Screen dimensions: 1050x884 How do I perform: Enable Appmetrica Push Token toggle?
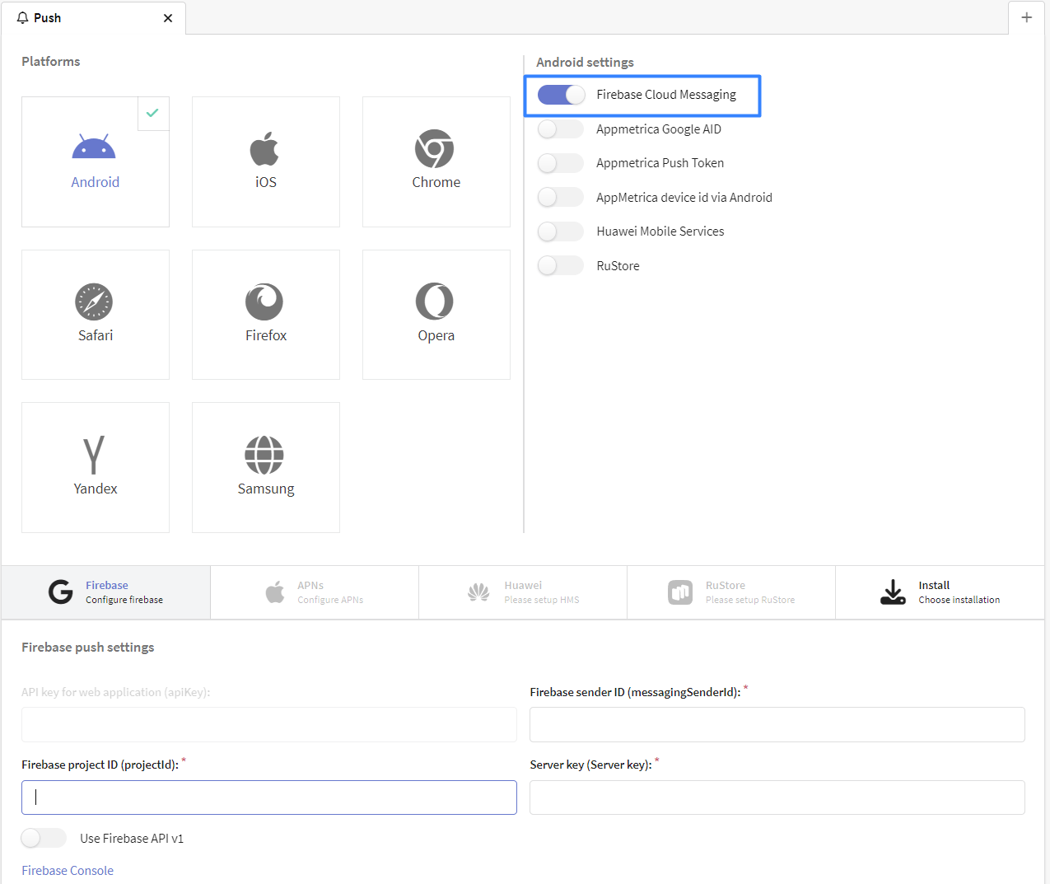click(561, 163)
